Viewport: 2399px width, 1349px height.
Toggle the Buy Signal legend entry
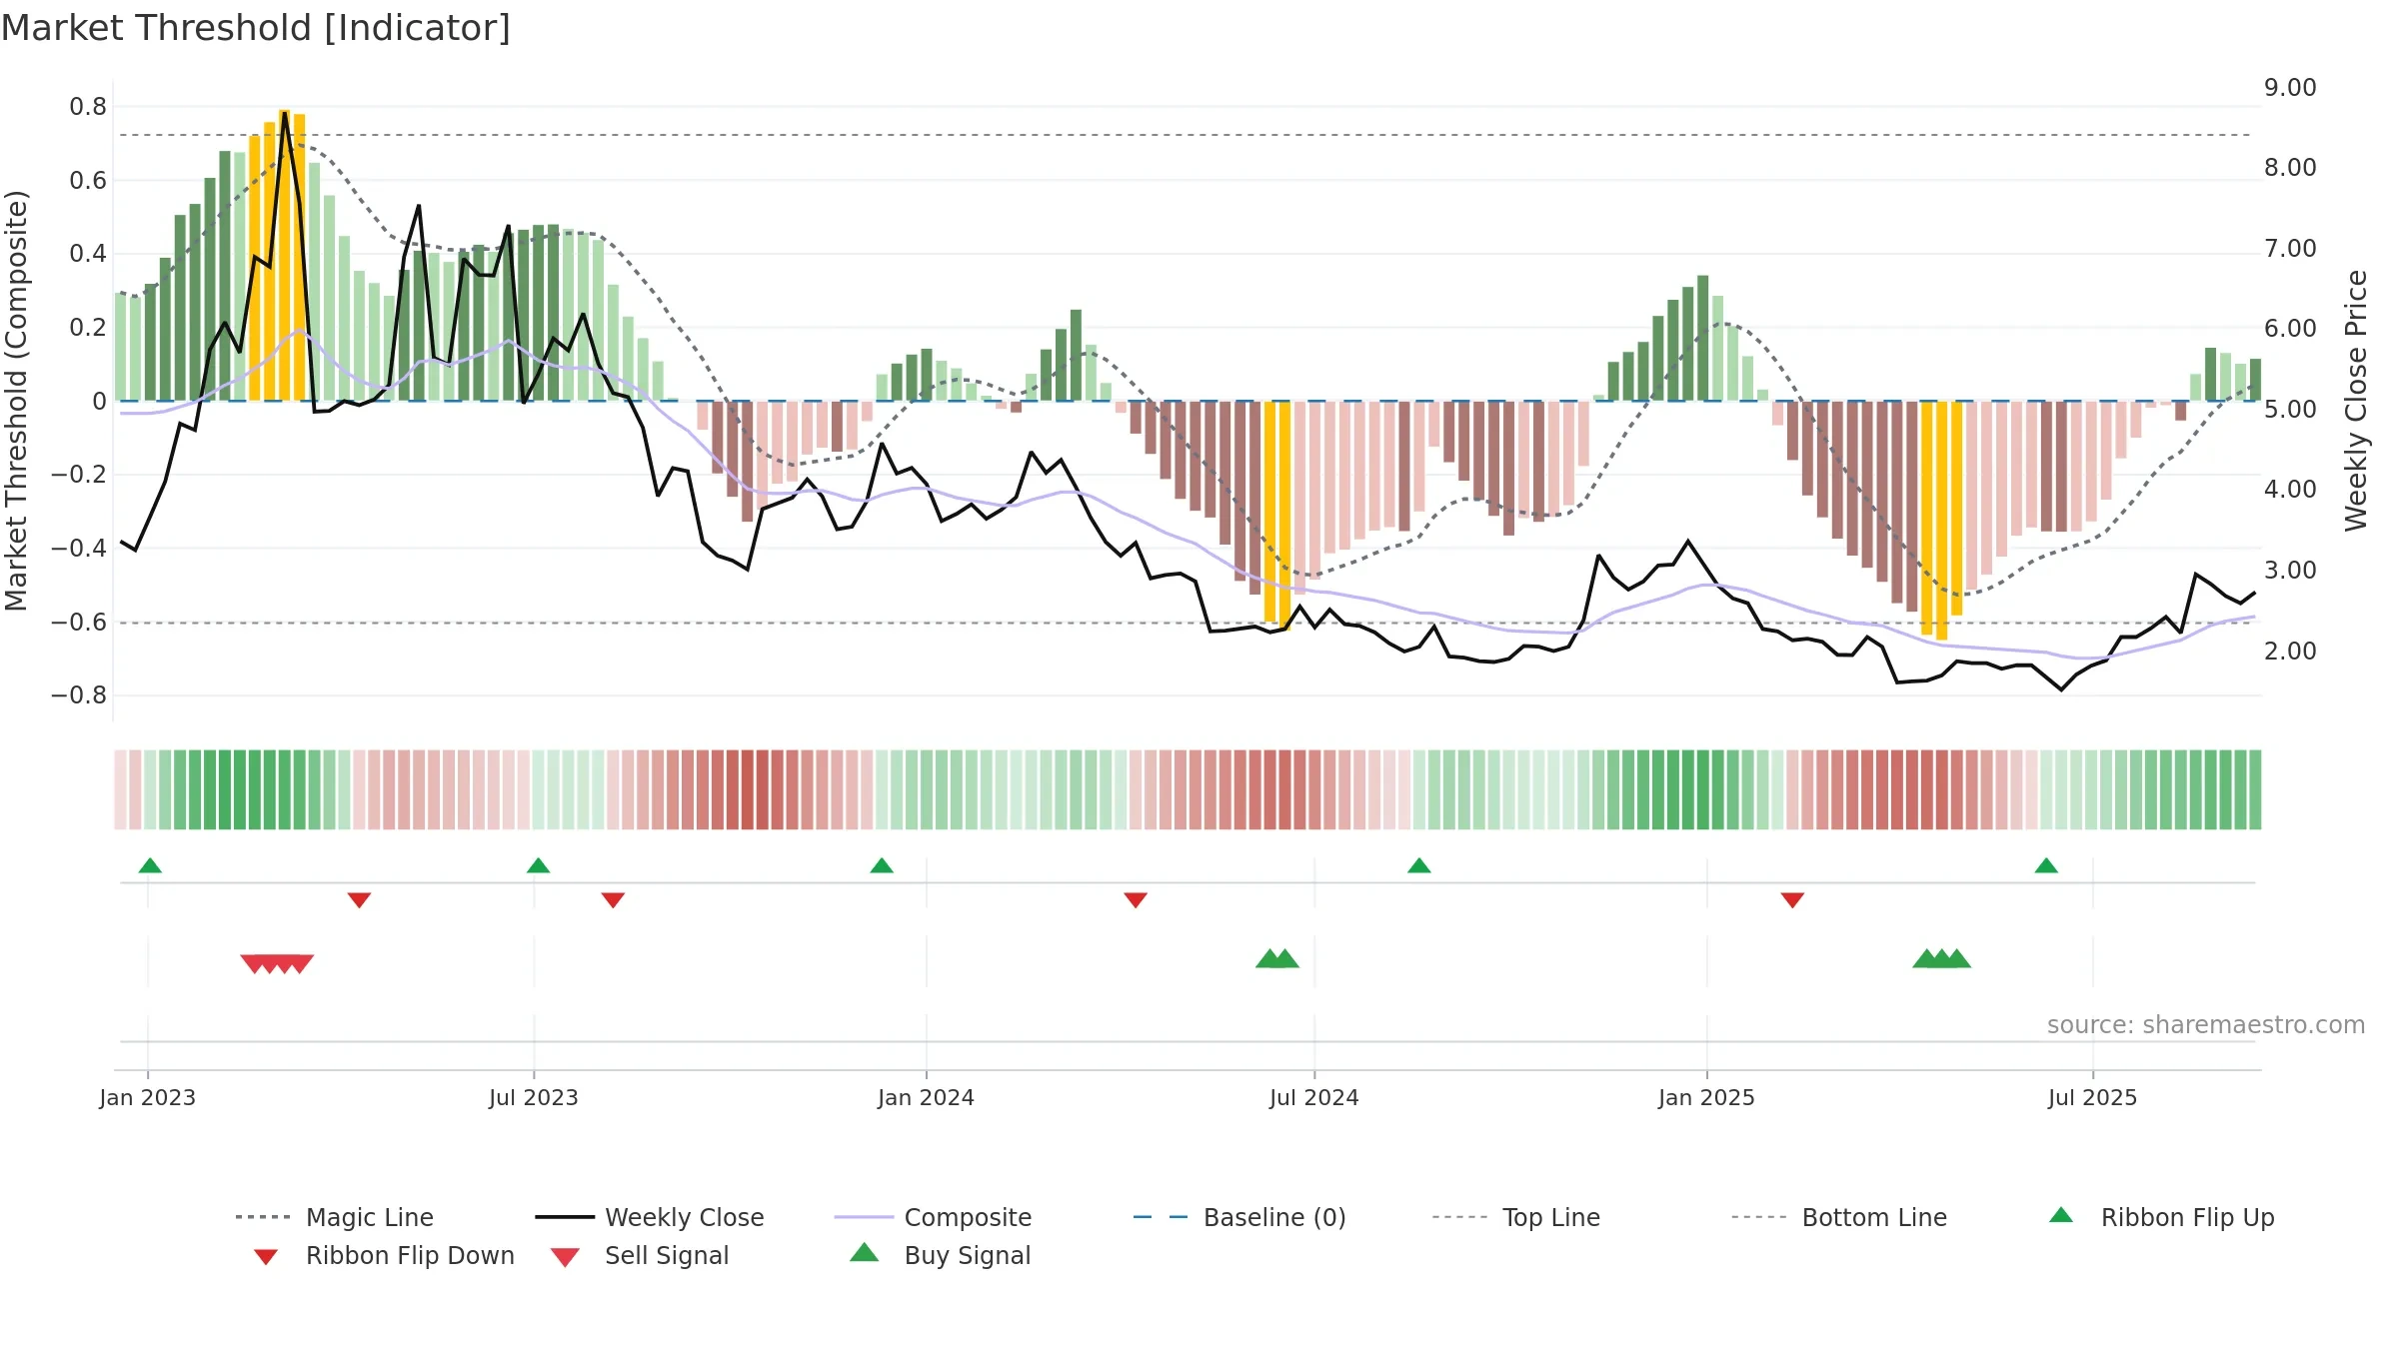tap(940, 1255)
